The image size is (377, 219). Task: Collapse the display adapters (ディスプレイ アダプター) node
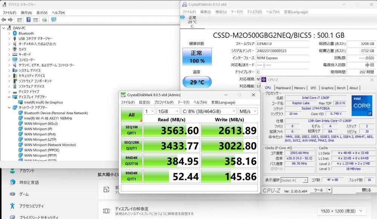pyautogui.click(x=9, y=97)
